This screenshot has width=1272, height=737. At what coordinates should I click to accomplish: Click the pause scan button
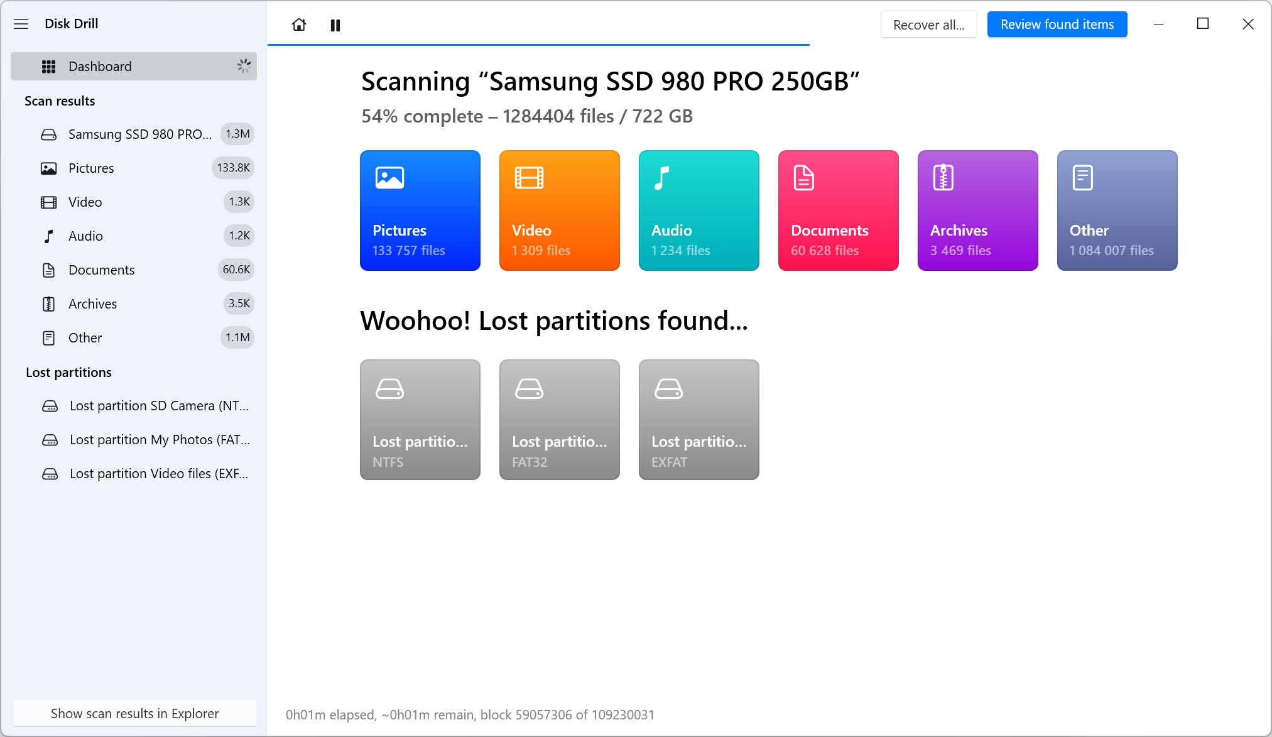tap(335, 24)
